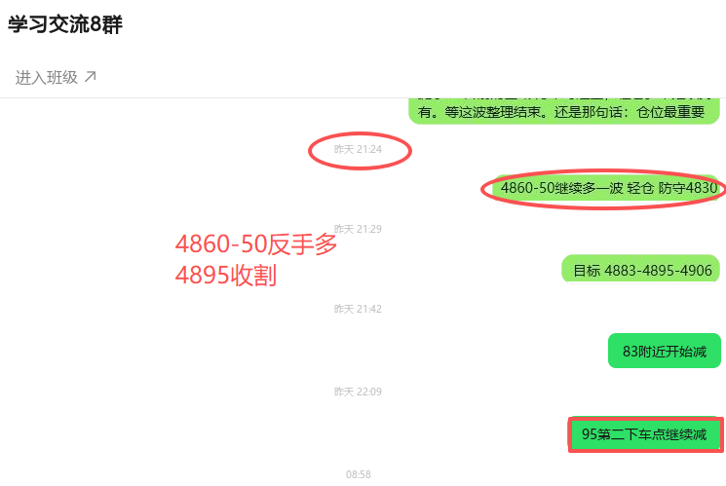Select the message 4860-50继续多一波 轻仓 防守4830
The width and height of the screenshot is (726, 486).
click(608, 188)
